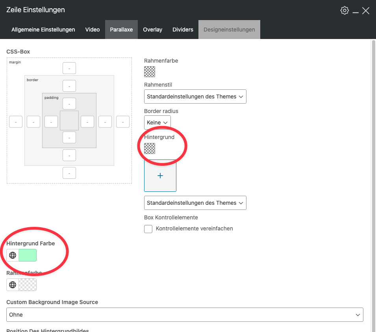Switch to Allgemeine Einstellungen tab
Viewport: 376px width, 332px height.
tap(43, 30)
